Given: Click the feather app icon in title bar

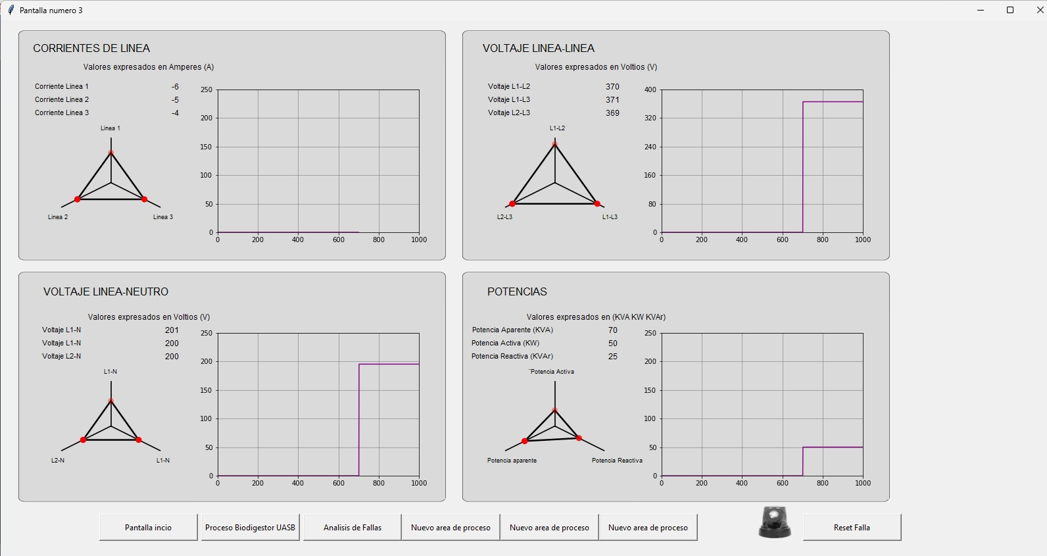Looking at the screenshot, I should pos(10,10).
